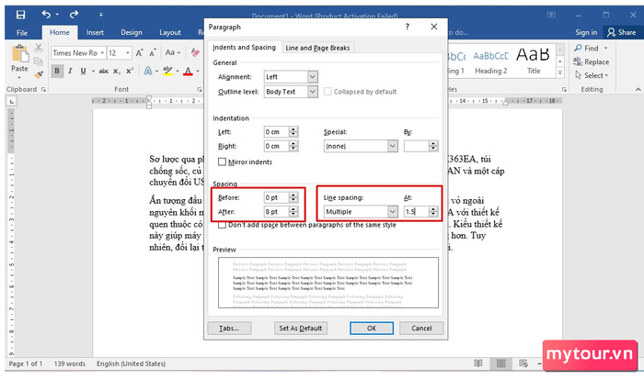Check Don't add space between paragraphs option
Viewport: 644px width, 379px height.
tap(223, 225)
